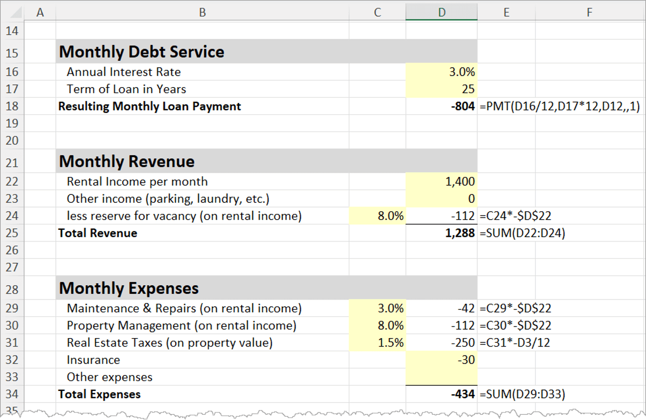The height and width of the screenshot is (420, 646).
Task: Select the Insurance -30 value cell
Action: [441, 360]
